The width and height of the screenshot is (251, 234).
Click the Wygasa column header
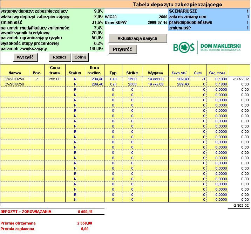(x=155, y=73)
